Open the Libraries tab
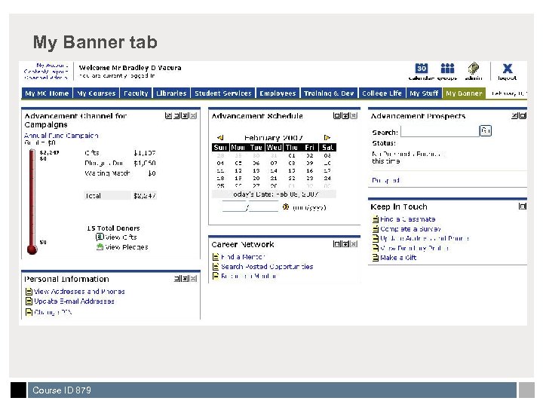543x407 pixels. tap(171, 93)
